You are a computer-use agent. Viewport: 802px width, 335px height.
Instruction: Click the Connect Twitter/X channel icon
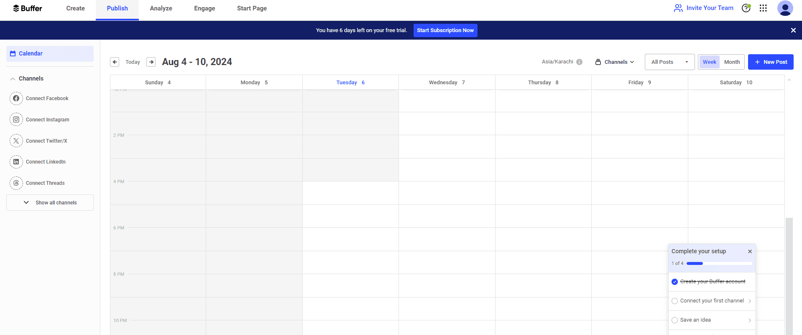click(16, 141)
